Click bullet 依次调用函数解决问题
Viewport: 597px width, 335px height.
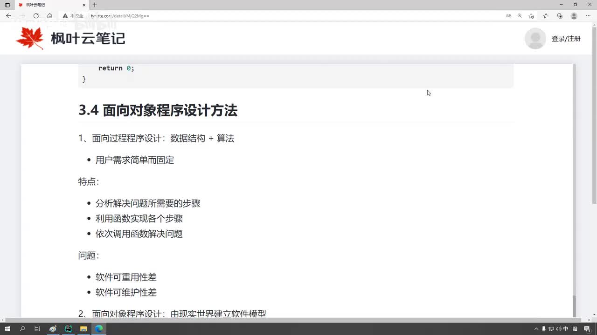[139, 234]
